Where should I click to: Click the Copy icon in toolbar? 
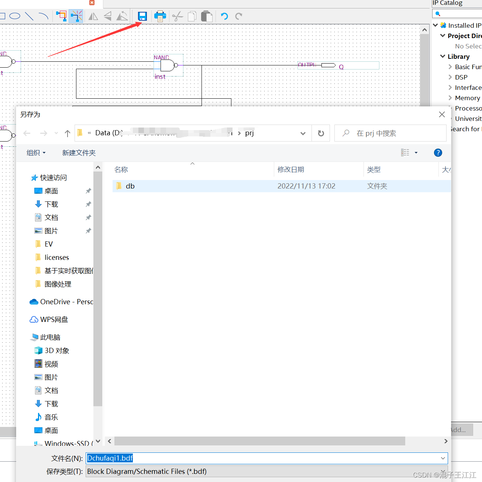[x=192, y=16]
